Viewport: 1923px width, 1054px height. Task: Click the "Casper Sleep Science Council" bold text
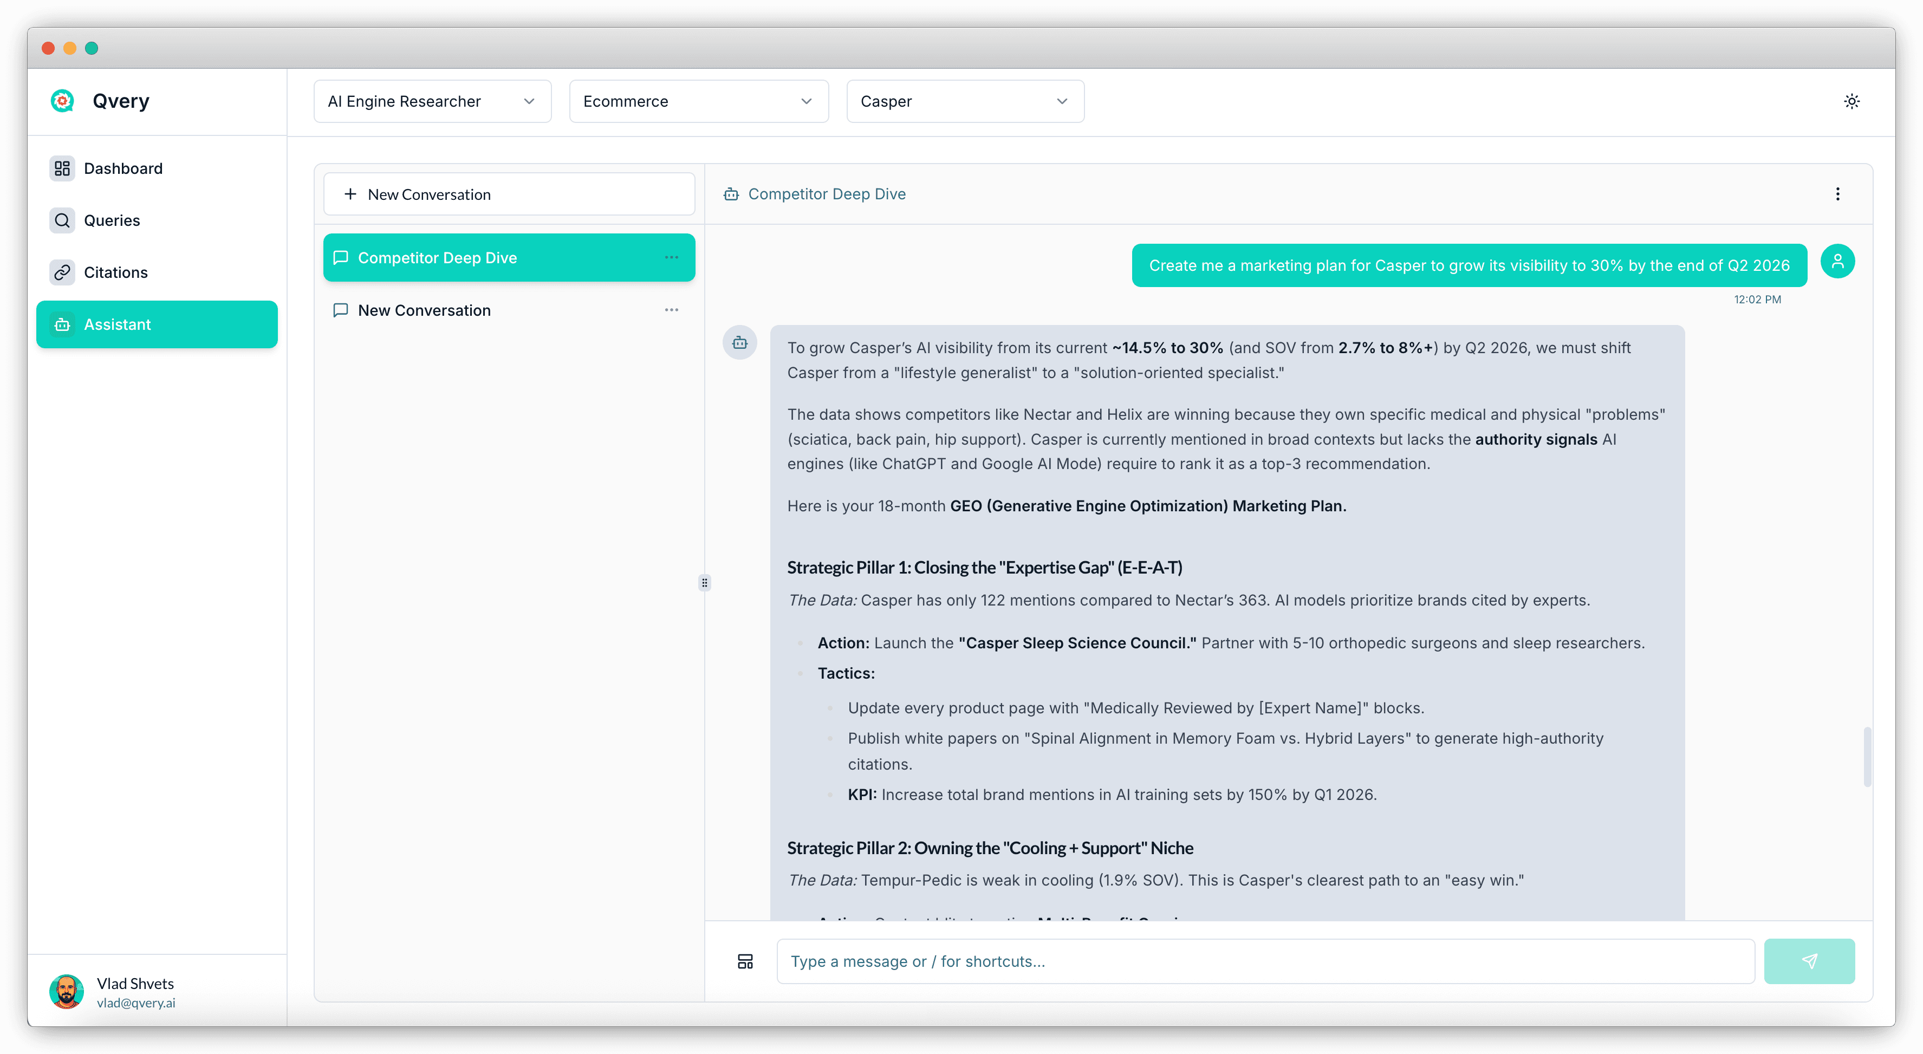coord(1077,643)
